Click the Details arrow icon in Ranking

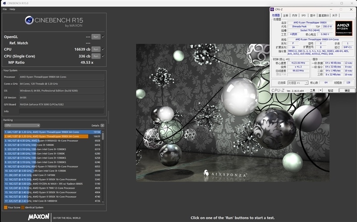click(x=102, y=126)
